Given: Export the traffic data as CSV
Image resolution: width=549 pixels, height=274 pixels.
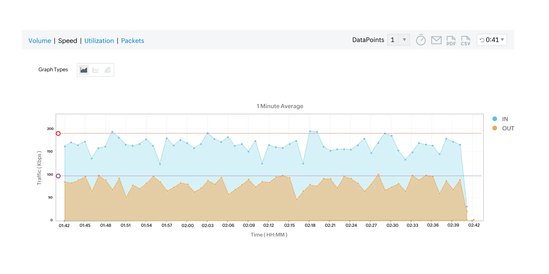Looking at the screenshot, I should tap(466, 40).
